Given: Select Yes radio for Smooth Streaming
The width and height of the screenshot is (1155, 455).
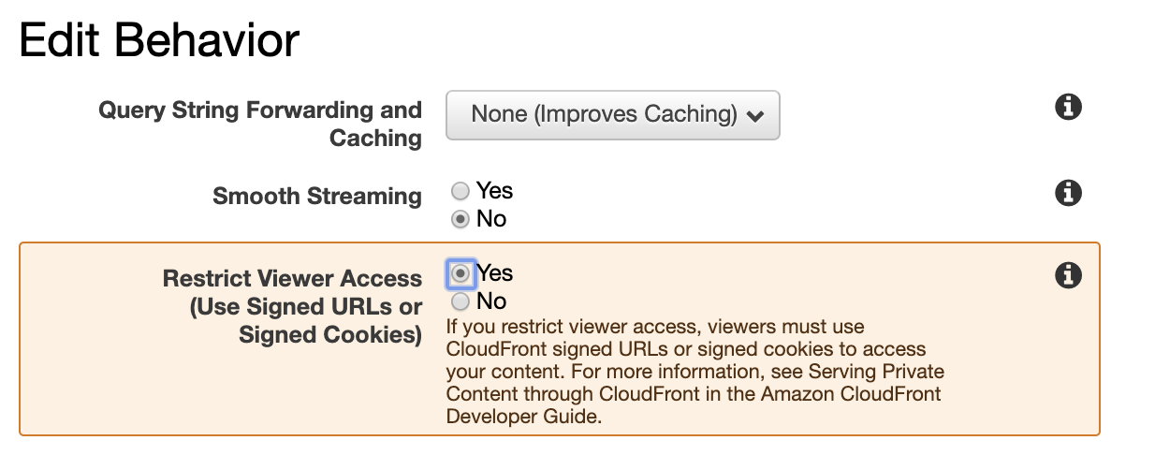Looking at the screenshot, I should 460,192.
